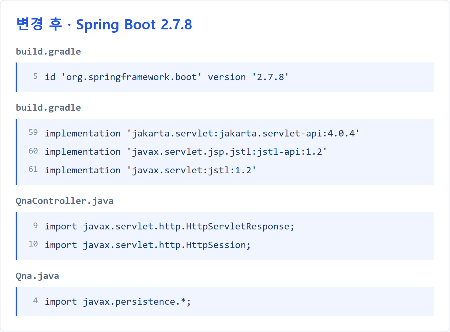450x332 pixels.
Task: Click line number 5 in the first code block
Action: (x=35, y=76)
